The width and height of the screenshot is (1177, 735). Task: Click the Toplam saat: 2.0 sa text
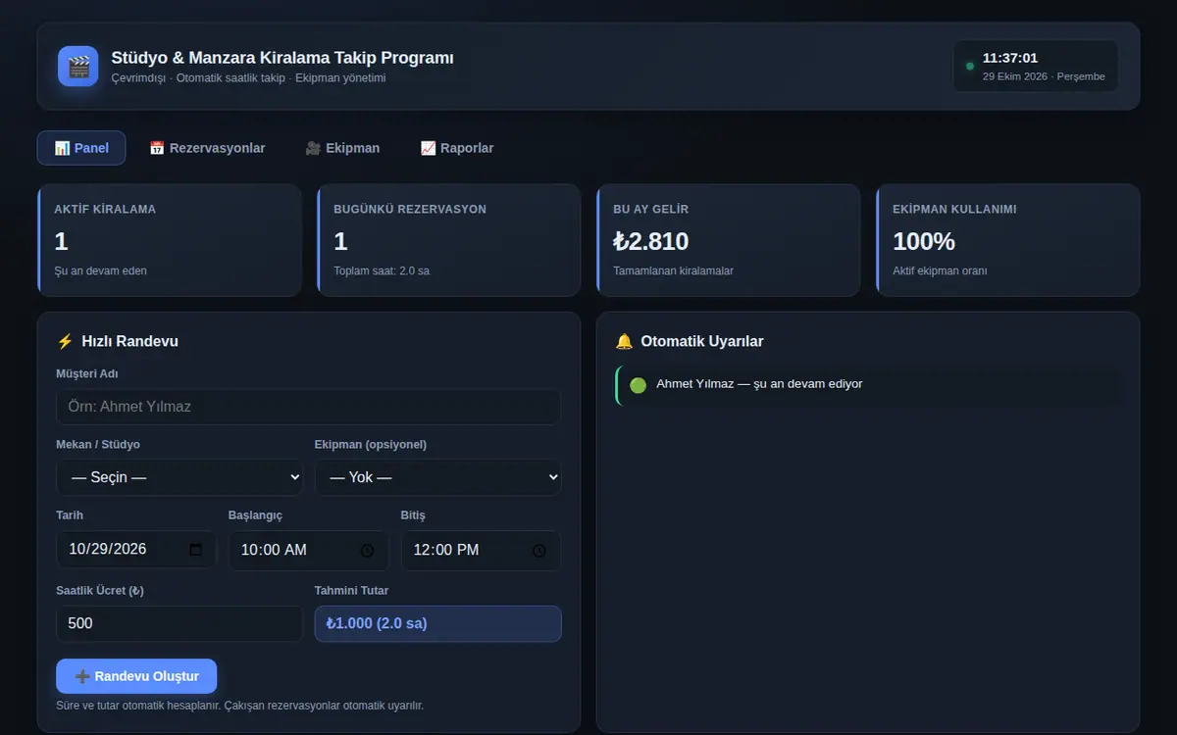click(x=382, y=270)
